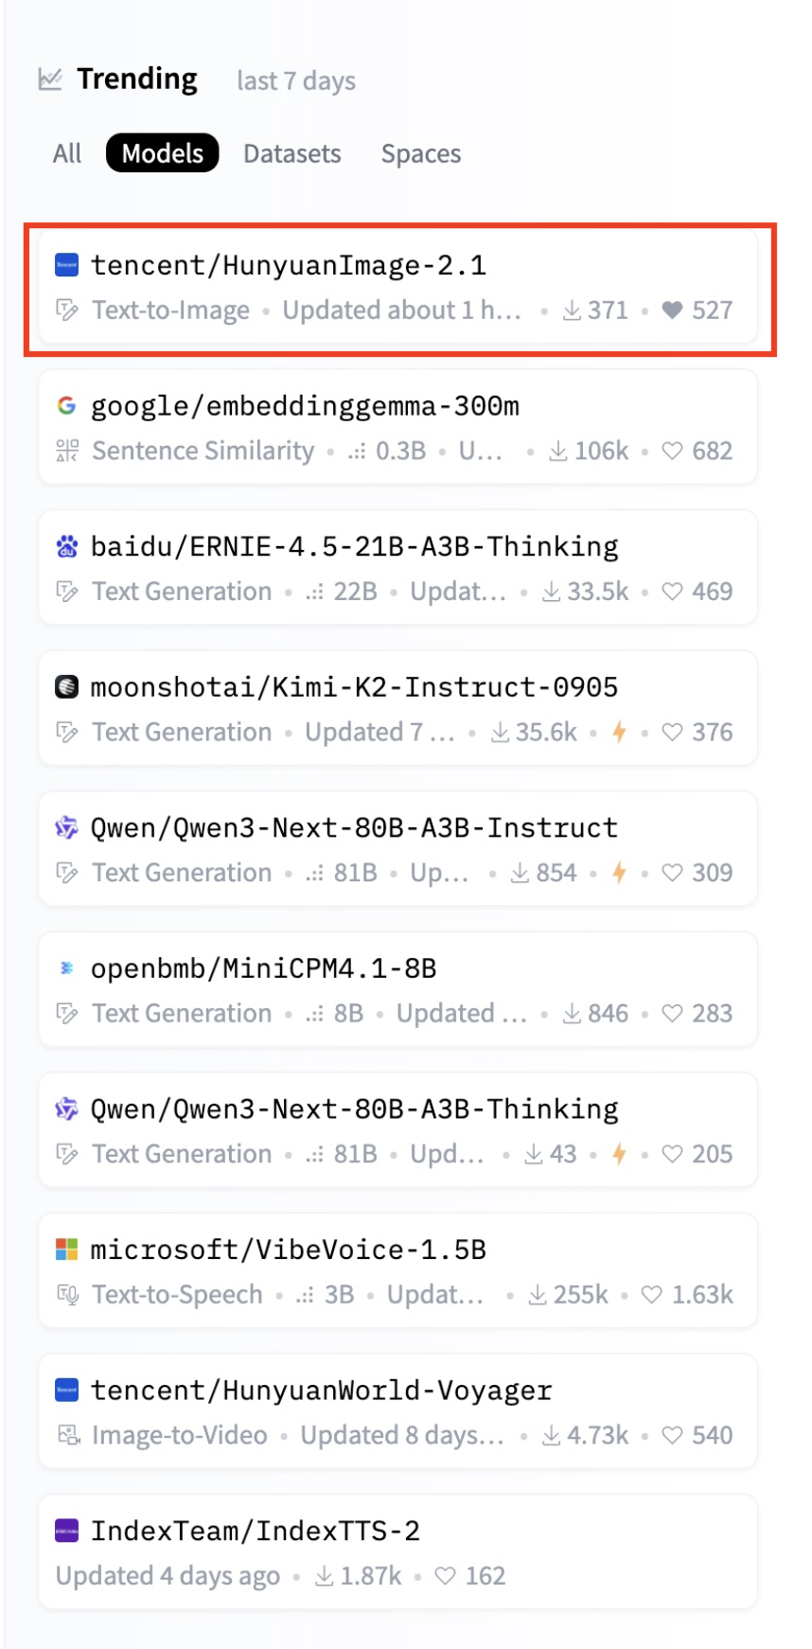Image resolution: width=812 pixels, height=1649 pixels.
Task: Click the Google logo next to embeddinggemma-300m
Action: coord(66,405)
